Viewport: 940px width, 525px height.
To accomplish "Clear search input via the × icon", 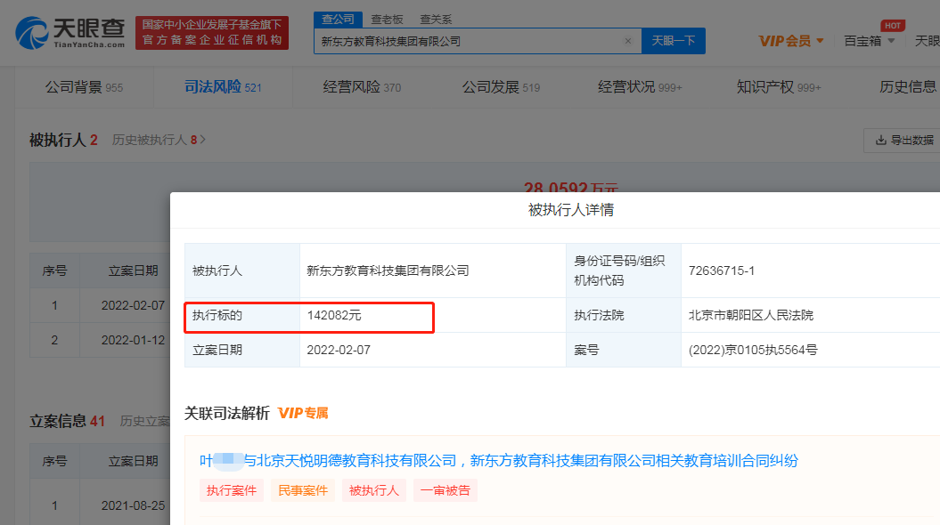I will pyautogui.click(x=628, y=40).
